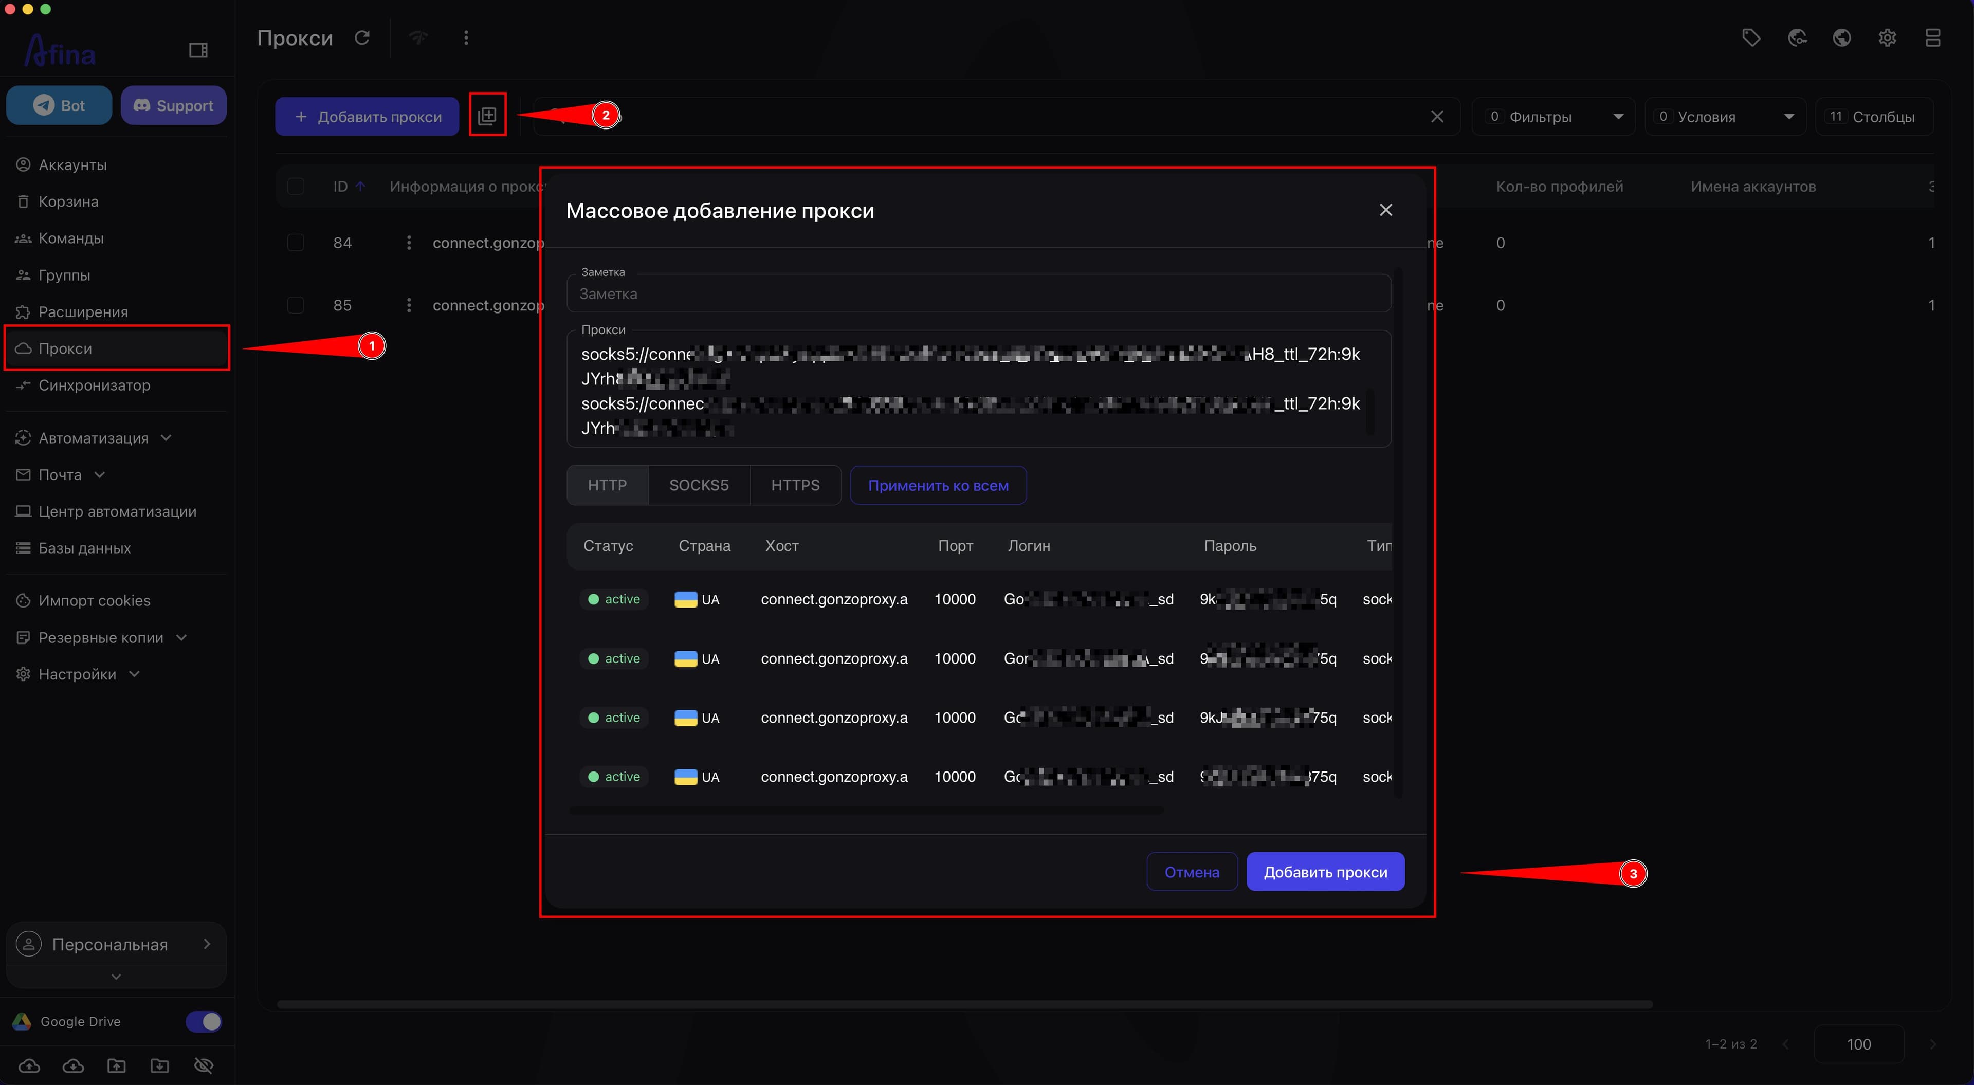Refresh the proxy list
This screenshot has width=1974, height=1085.
[362, 38]
